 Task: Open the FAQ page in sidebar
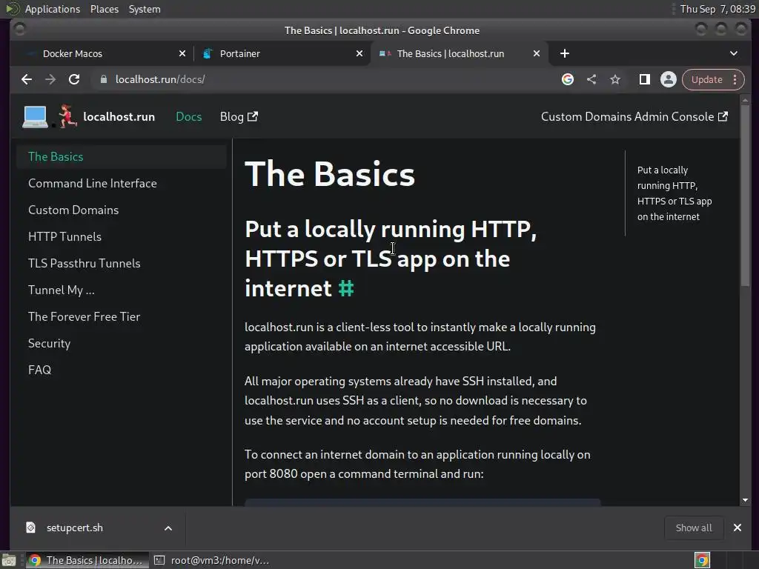click(x=40, y=370)
